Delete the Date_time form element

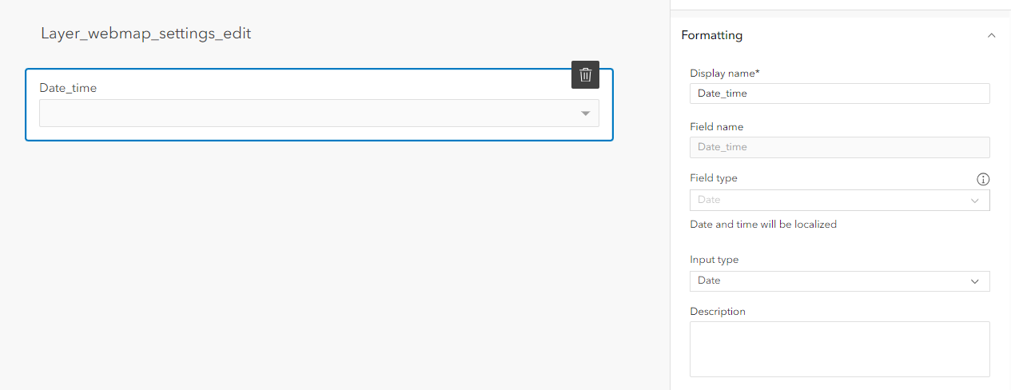tap(585, 75)
